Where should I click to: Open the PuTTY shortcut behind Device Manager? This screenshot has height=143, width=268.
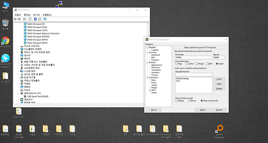point(59,4)
